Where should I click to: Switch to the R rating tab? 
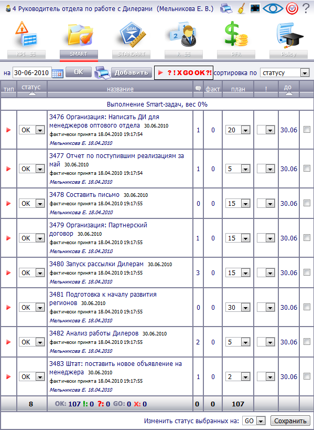(183, 54)
